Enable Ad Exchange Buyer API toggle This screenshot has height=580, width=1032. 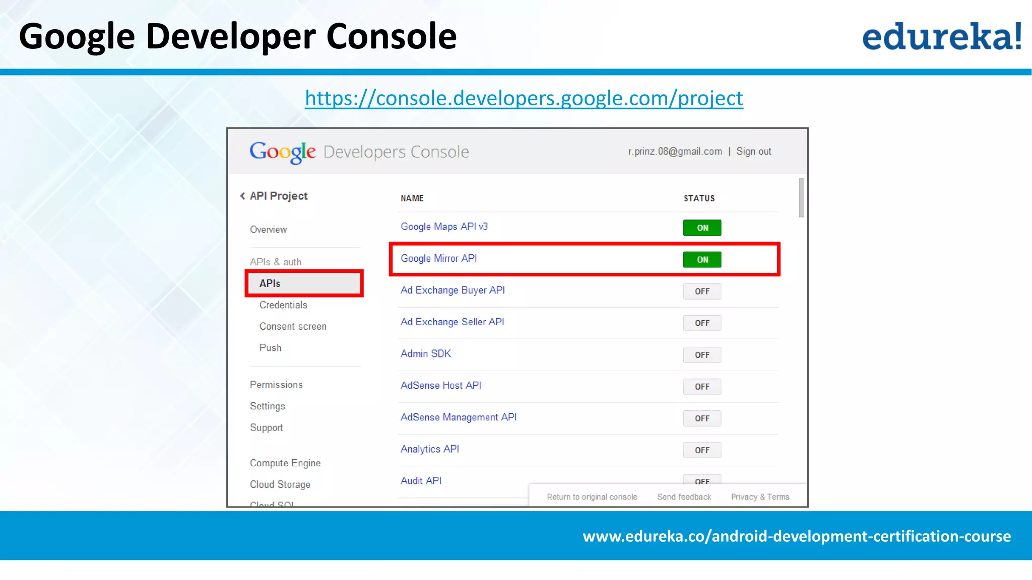(x=702, y=291)
